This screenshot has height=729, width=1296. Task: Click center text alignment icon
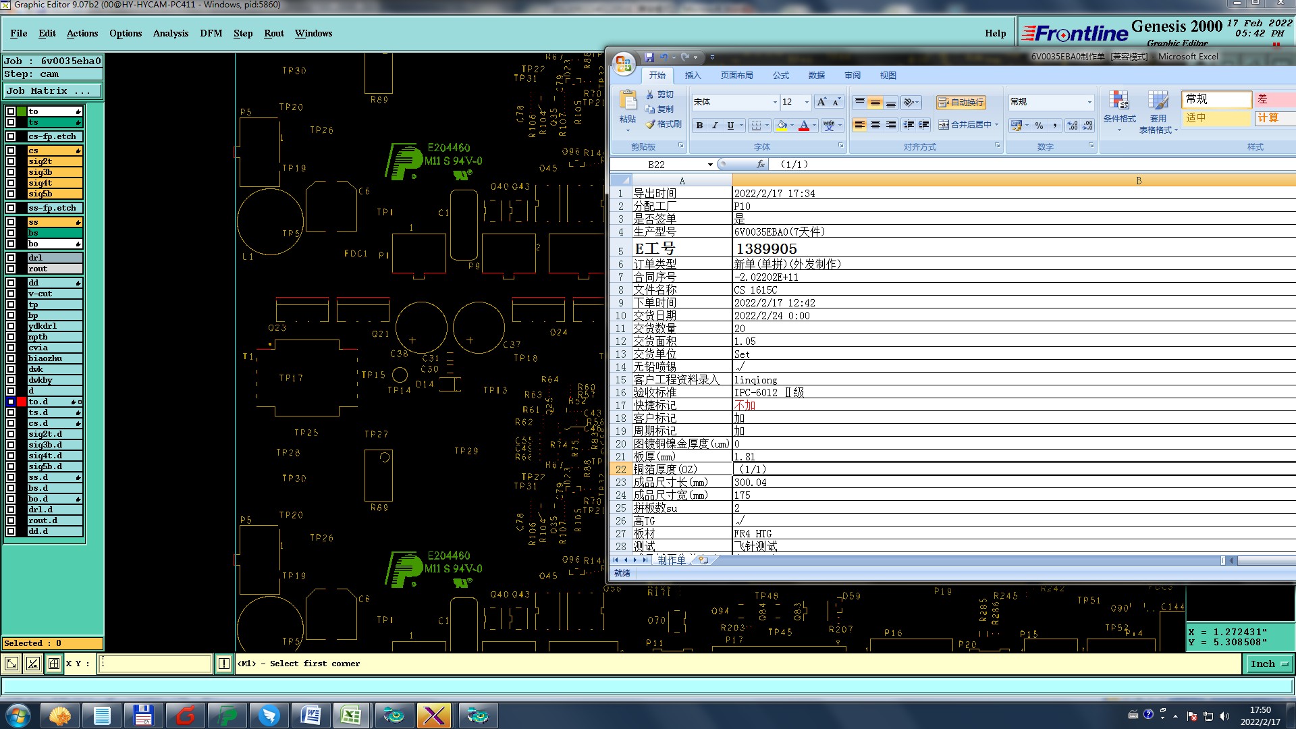(875, 126)
